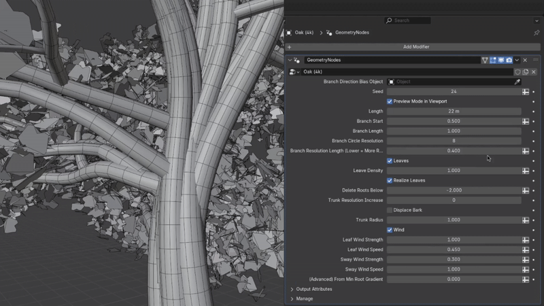Viewport: 544px width, 306px height.
Task: Click the Sway Wind Strength field 0.300
Action: (x=454, y=260)
